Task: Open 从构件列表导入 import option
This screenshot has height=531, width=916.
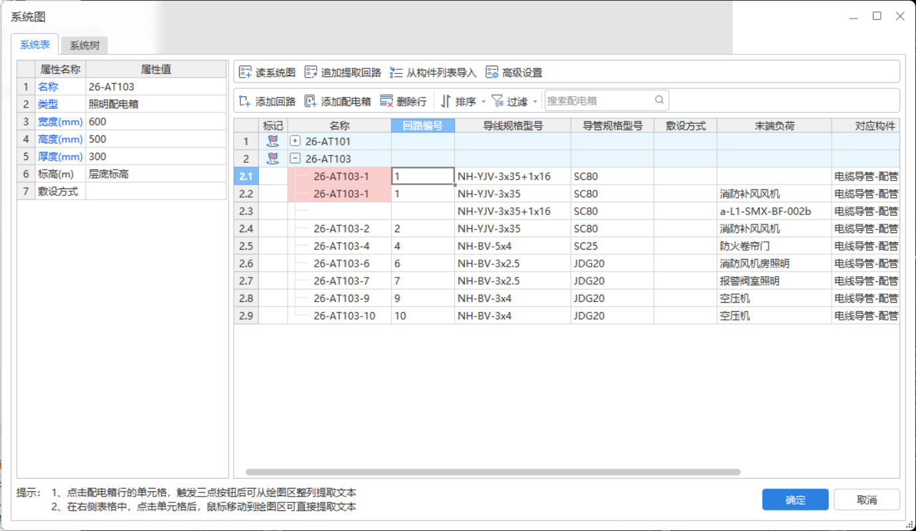Action: (433, 72)
